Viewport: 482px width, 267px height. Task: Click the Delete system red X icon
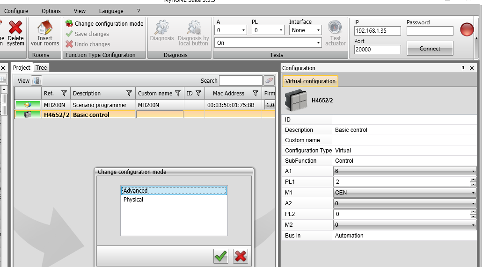coord(15,28)
